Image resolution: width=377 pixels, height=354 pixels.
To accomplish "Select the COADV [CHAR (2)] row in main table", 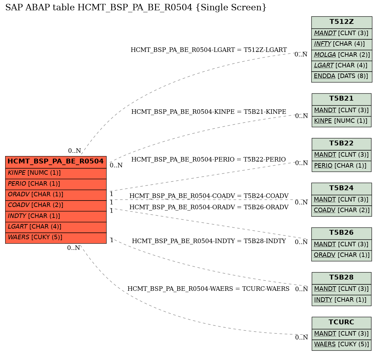I will pos(56,206).
